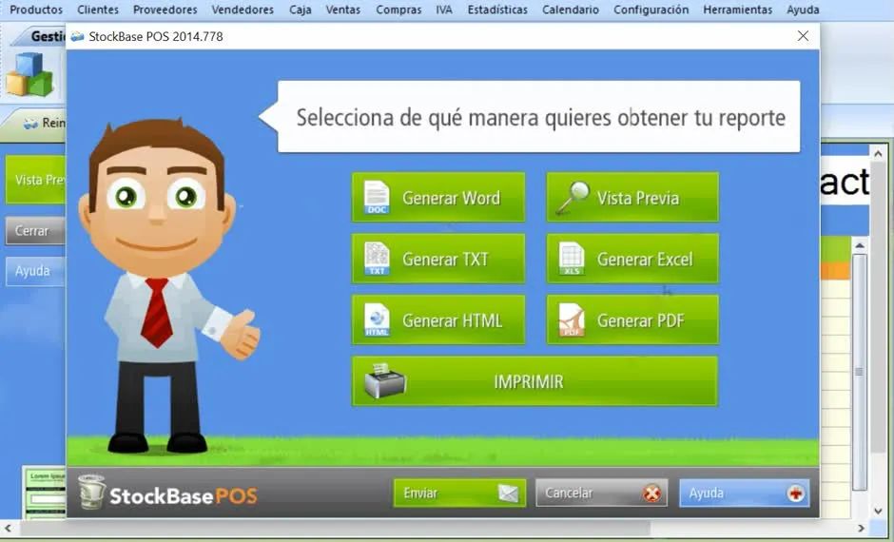The image size is (894, 542).
Task: Click the IMPRIMIR button
Action: tap(534, 380)
